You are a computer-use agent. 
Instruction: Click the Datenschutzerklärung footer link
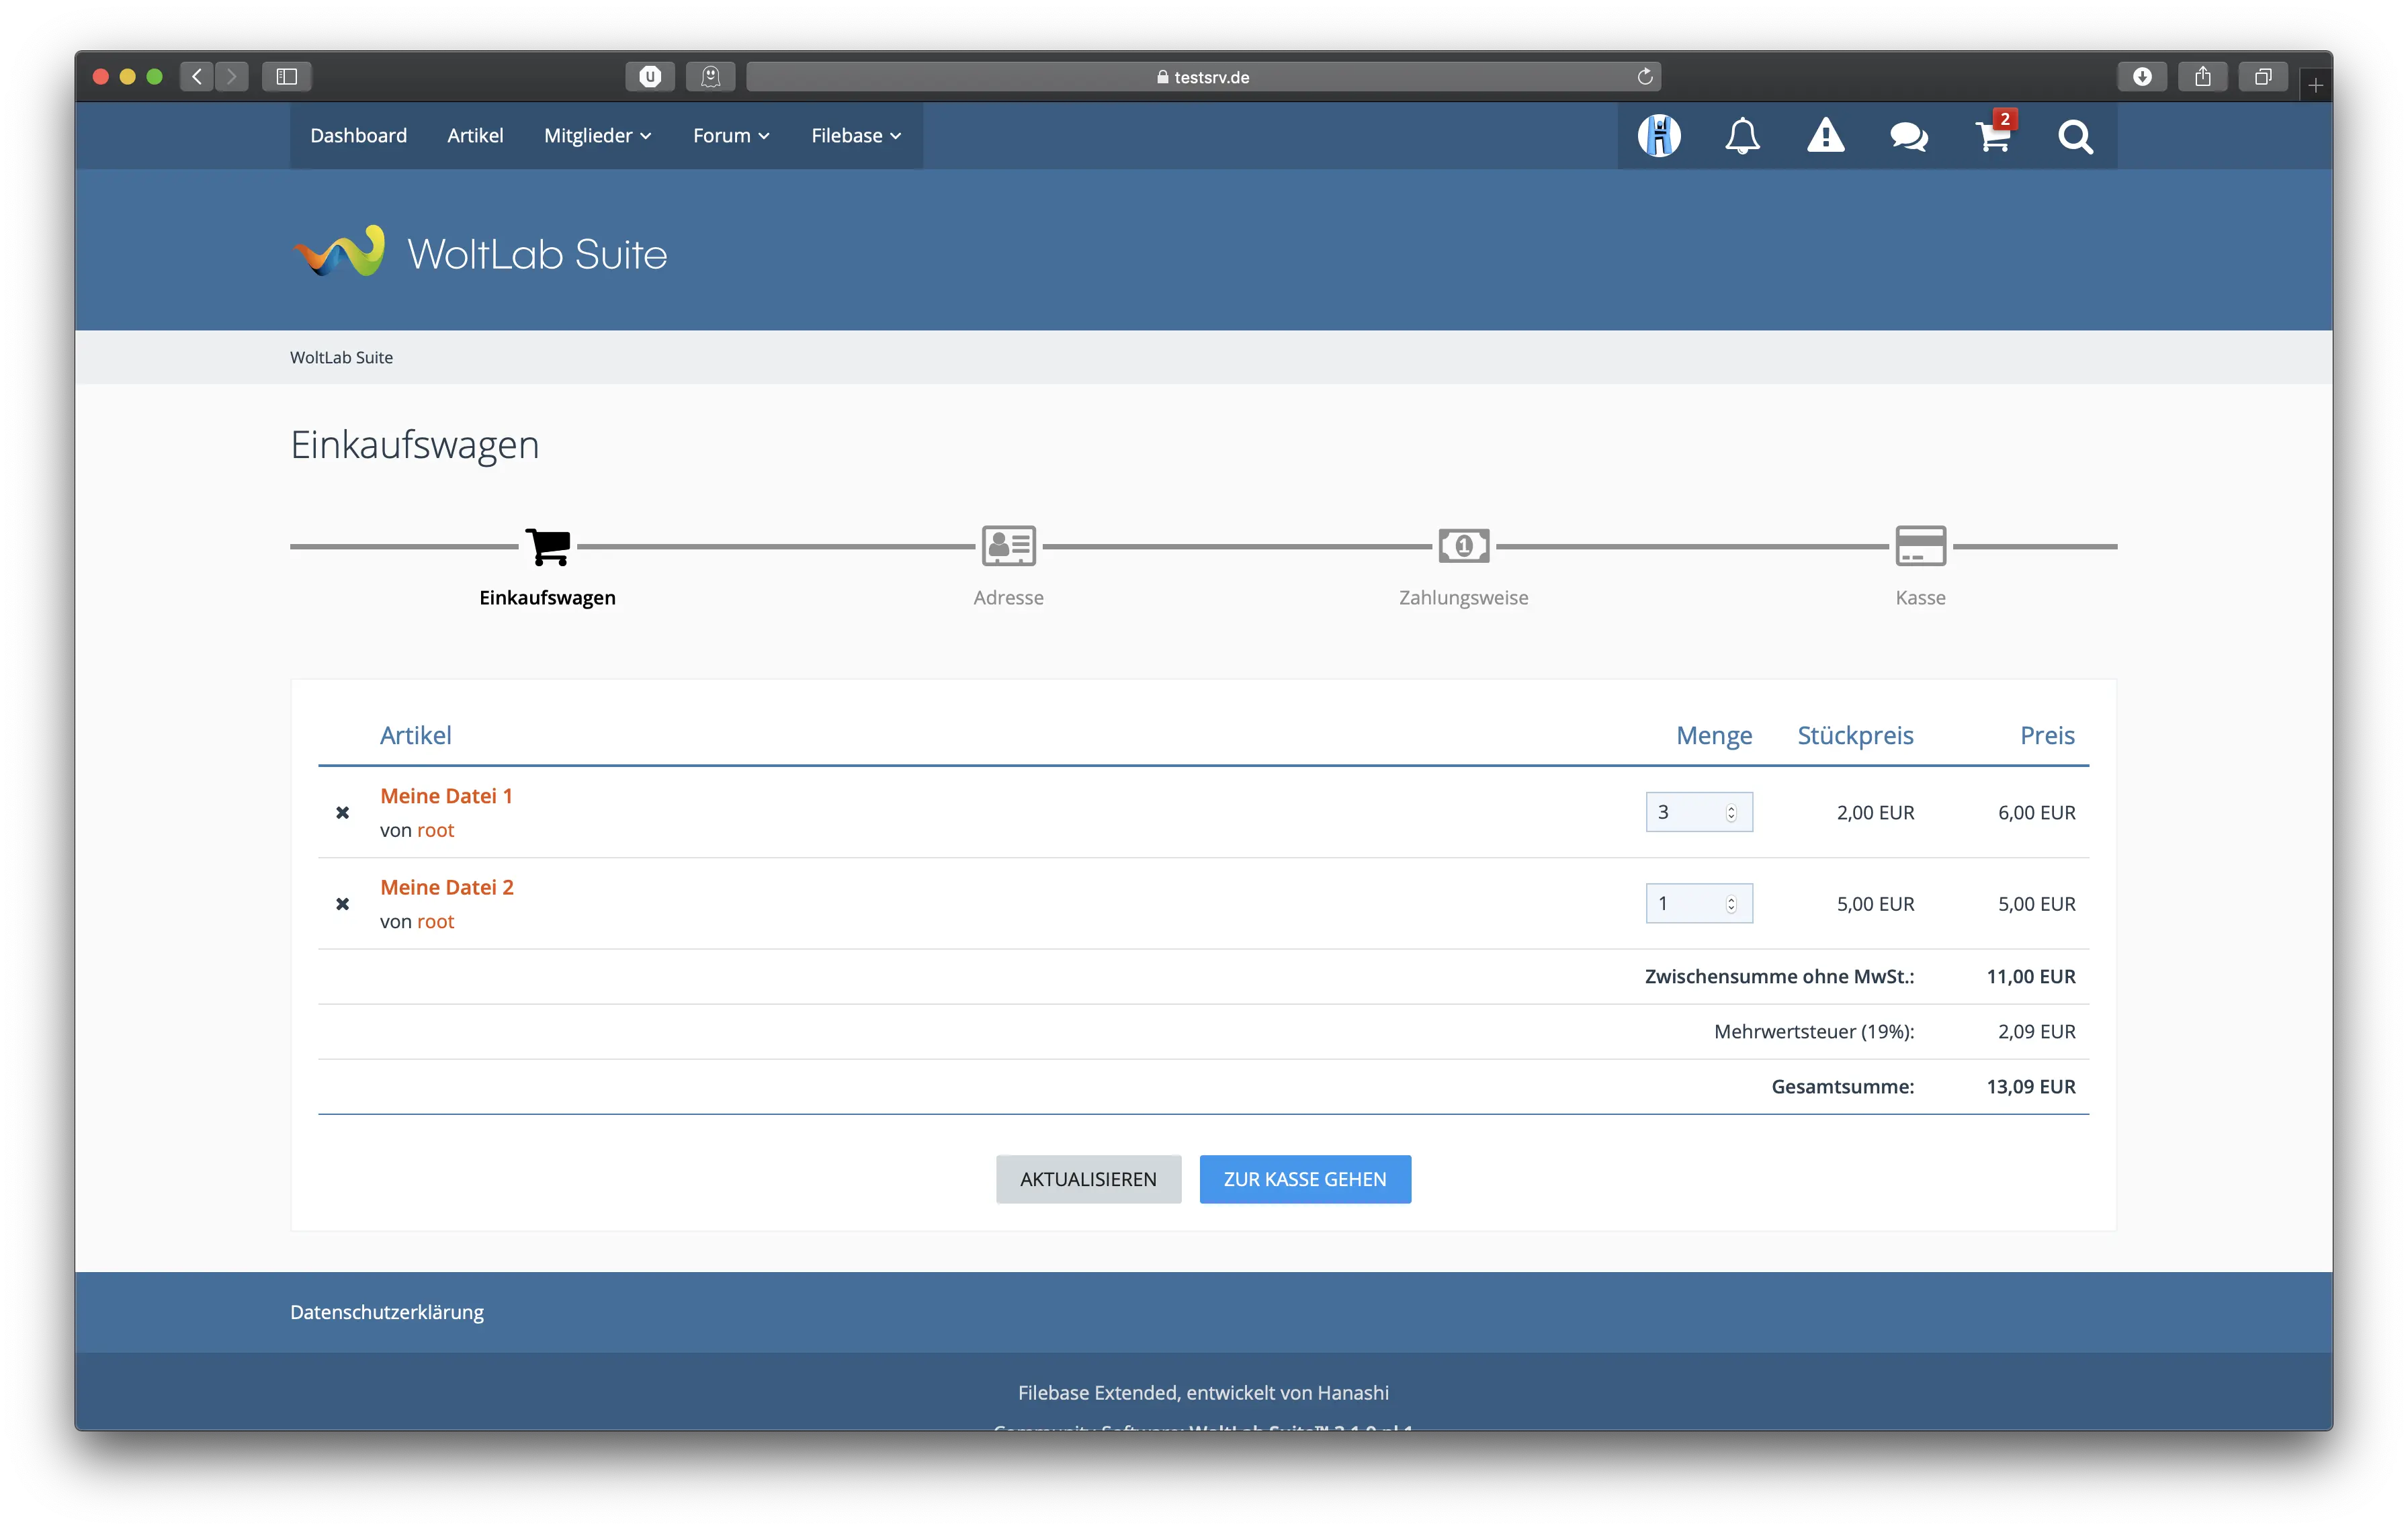point(387,1312)
